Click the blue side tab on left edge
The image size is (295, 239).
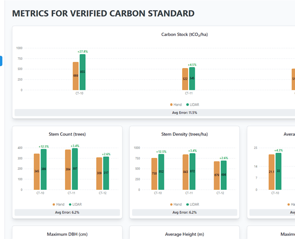1,61
